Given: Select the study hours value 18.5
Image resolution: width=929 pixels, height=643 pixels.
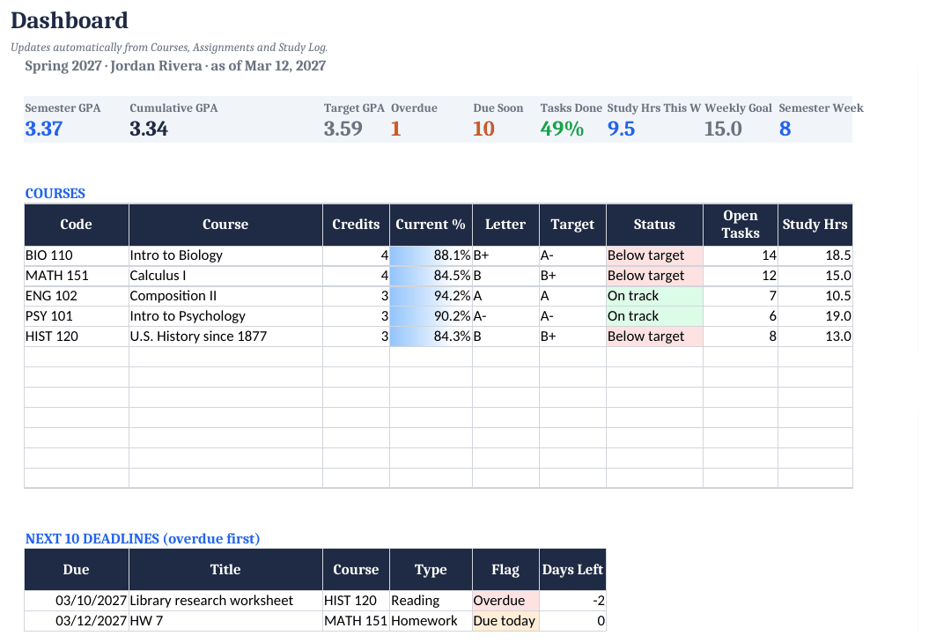Looking at the screenshot, I should point(815,255).
